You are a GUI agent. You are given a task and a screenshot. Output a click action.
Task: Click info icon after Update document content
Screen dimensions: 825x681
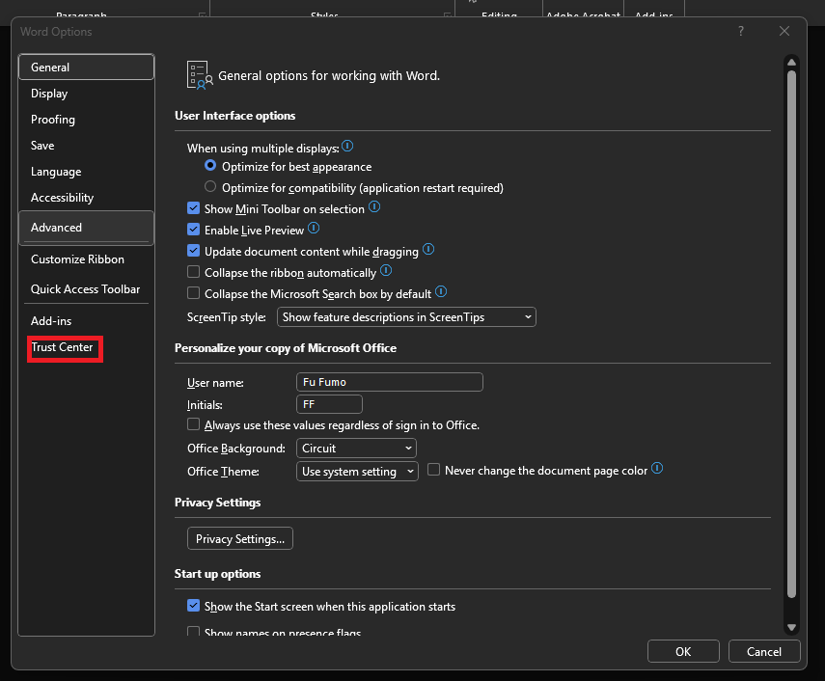429,250
